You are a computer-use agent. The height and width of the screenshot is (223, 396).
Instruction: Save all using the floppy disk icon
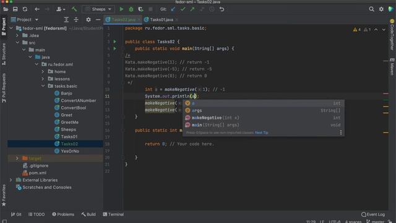[x=15, y=9]
